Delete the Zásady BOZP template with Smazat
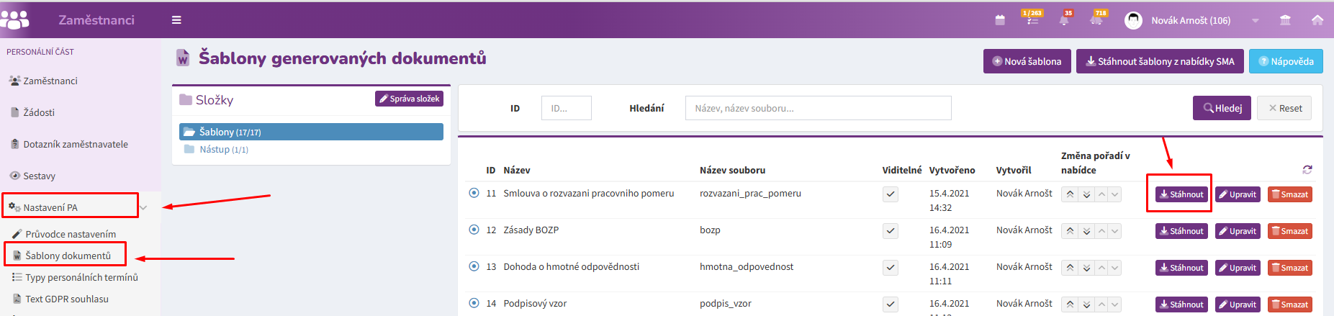Image resolution: width=1334 pixels, height=316 pixels. click(1289, 231)
